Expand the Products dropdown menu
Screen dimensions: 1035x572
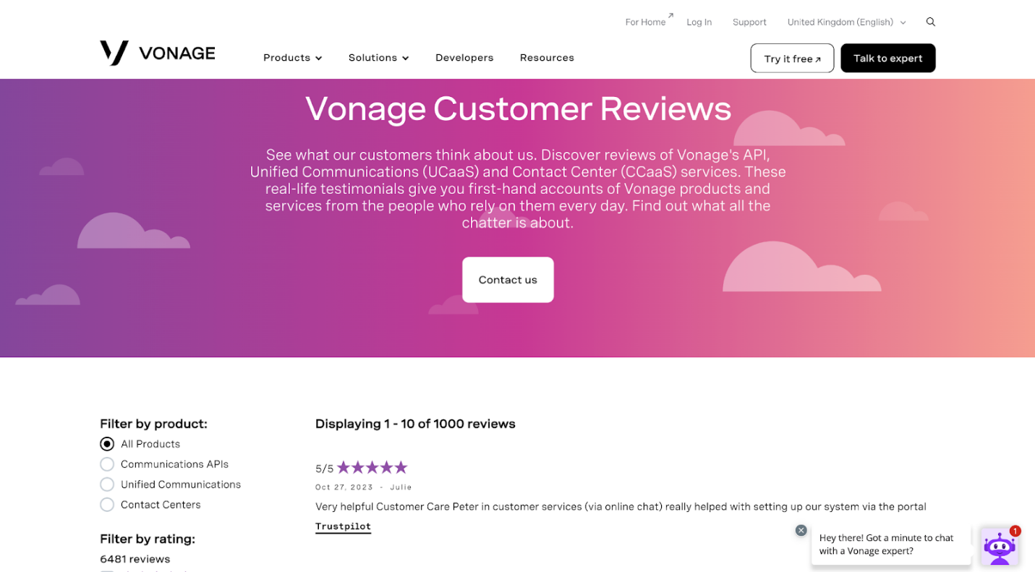click(x=292, y=58)
